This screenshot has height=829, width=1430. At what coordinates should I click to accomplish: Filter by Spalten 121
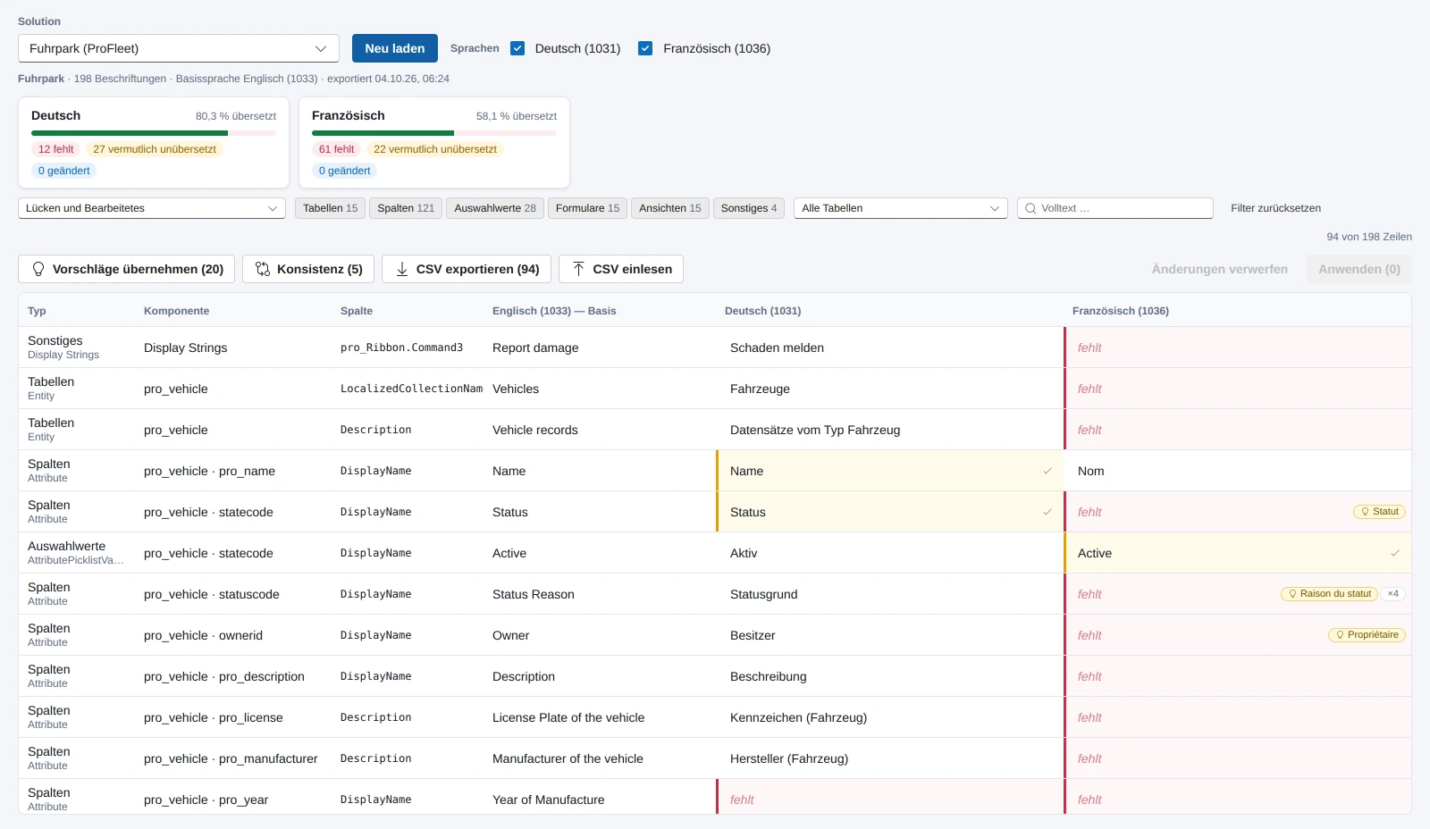click(x=406, y=208)
